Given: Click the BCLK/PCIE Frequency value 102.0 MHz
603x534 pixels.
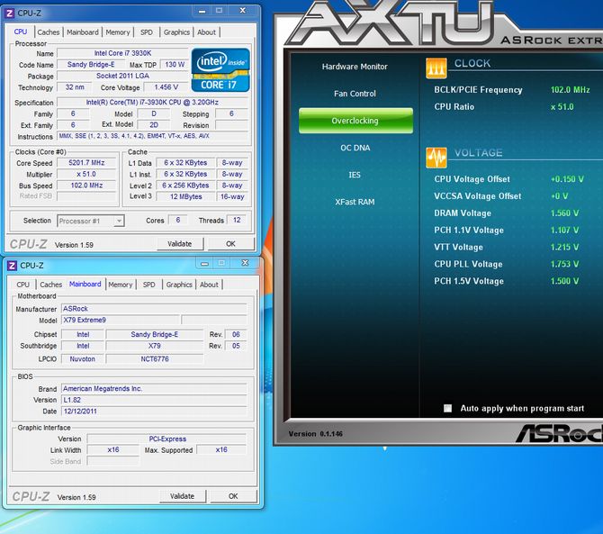Looking at the screenshot, I should 570,90.
